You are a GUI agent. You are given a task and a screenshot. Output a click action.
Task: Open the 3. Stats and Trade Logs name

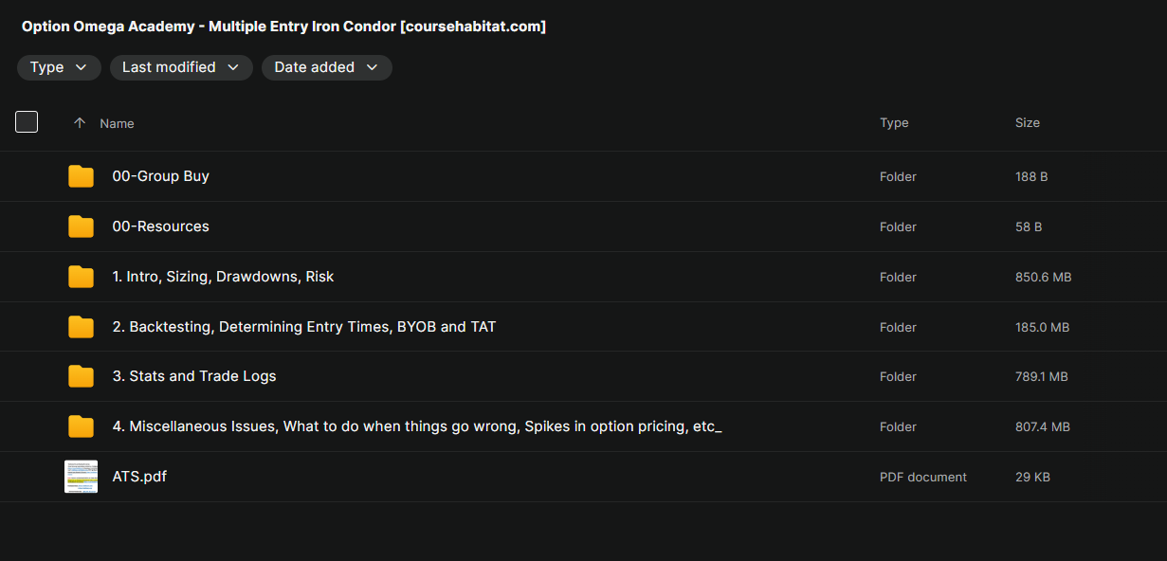point(194,376)
